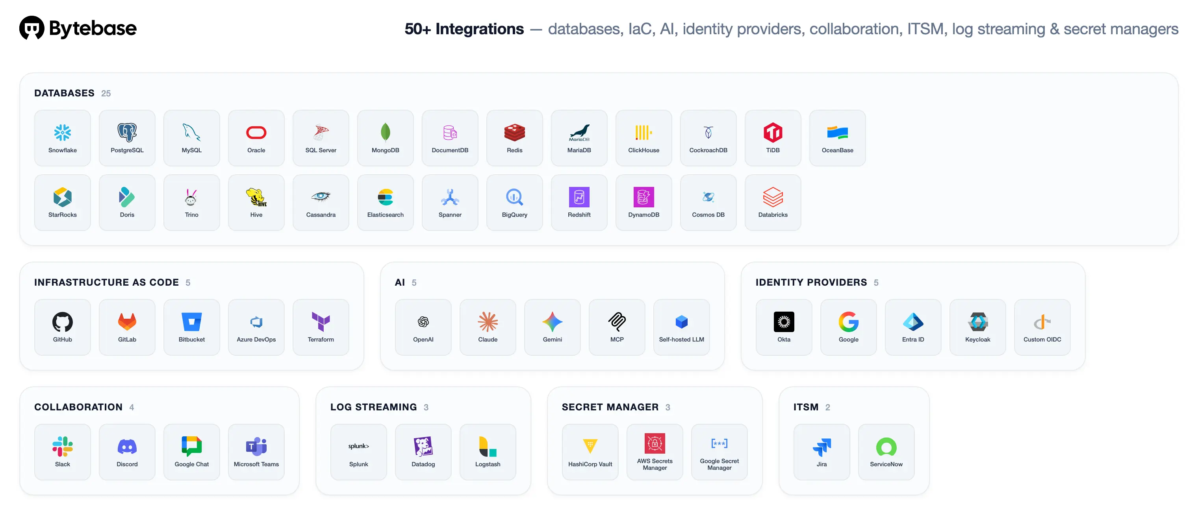Screen dimensions: 1198x517
Task: Select the Cosmos DB card
Action: click(x=709, y=203)
